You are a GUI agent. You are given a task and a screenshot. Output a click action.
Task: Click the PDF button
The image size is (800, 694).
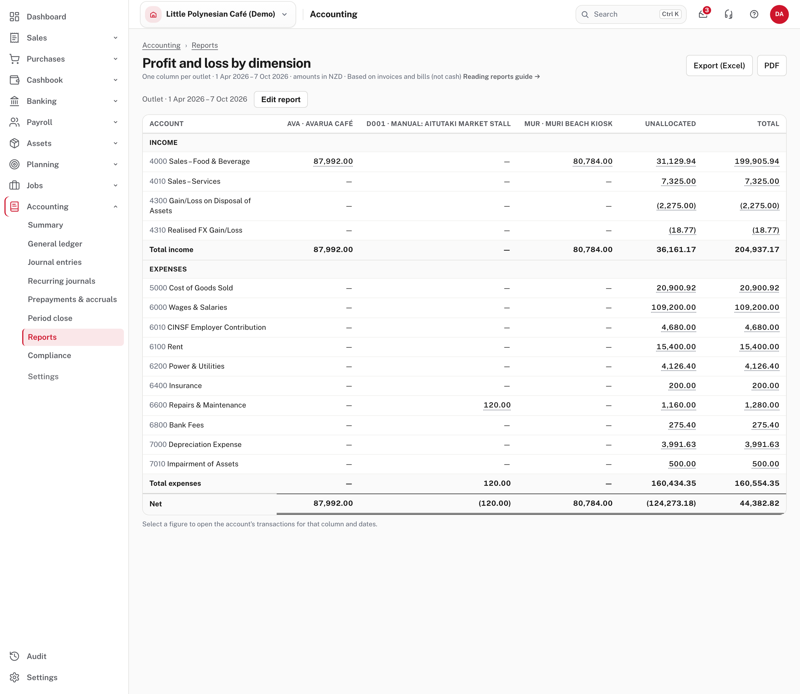771,66
